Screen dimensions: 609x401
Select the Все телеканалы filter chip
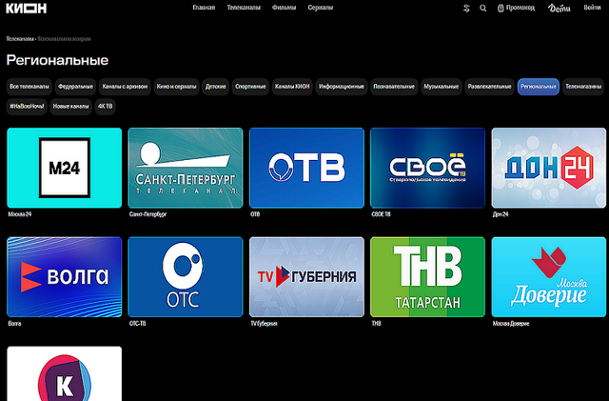[29, 87]
